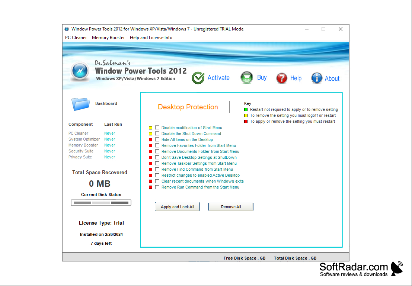
Task: Open Help and License Info menu
Action: (x=151, y=38)
